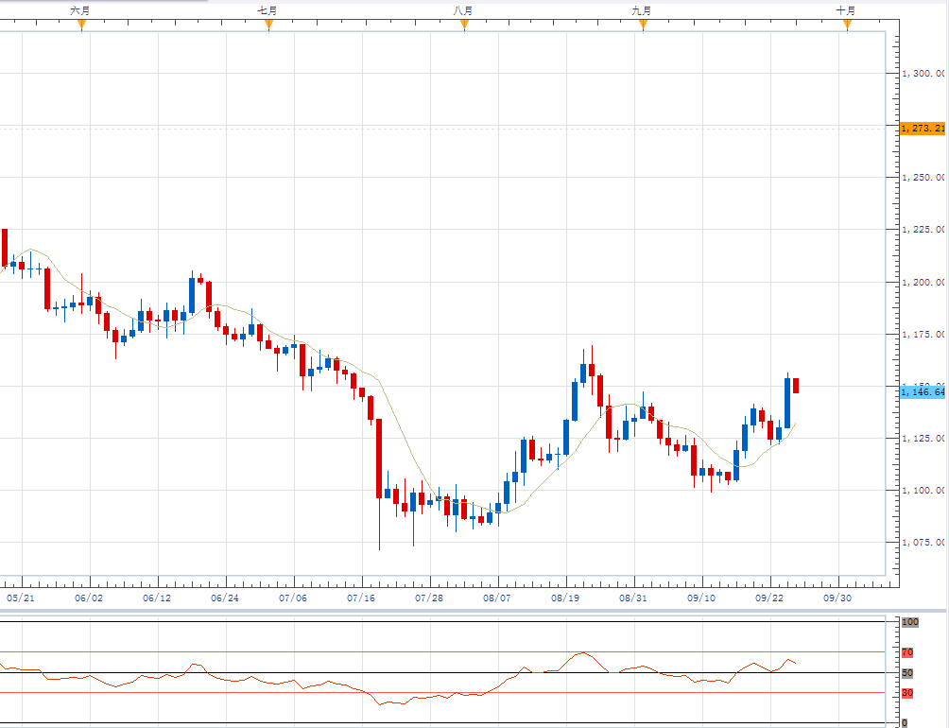Click the orange marker under 九月
The height and width of the screenshot is (728, 949).
point(643,25)
